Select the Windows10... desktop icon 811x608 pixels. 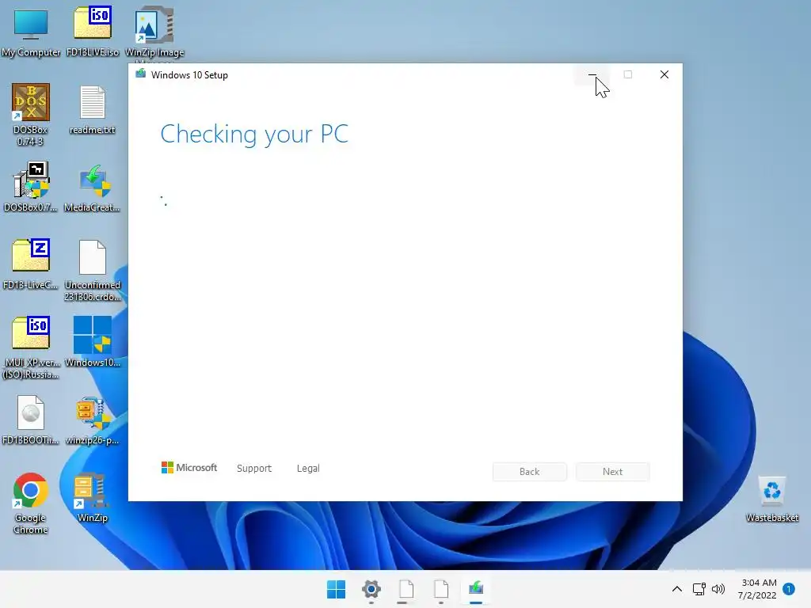[93, 342]
